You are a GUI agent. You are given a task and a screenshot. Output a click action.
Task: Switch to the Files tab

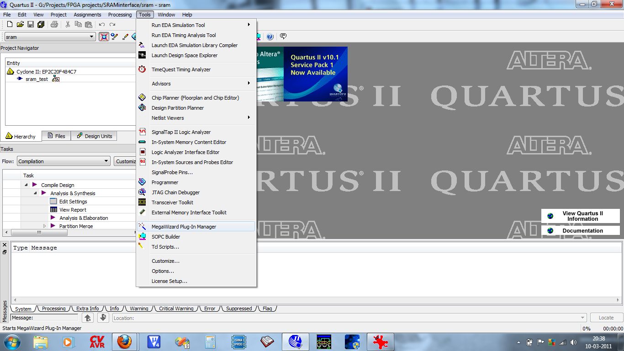(57, 136)
